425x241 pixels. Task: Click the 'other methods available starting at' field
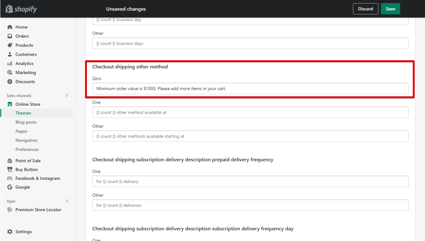250,136
